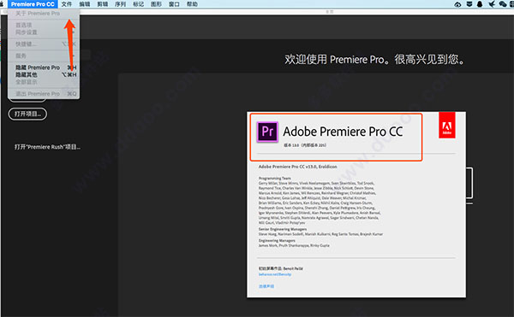Click the shield-shaped menu bar icon
Viewport: 514px width, 317px height.
click(469, 4)
